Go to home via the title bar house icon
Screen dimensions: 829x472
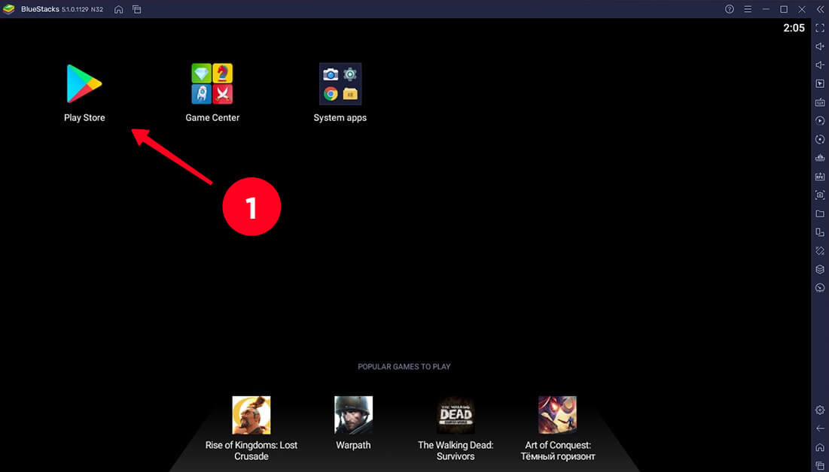point(118,10)
